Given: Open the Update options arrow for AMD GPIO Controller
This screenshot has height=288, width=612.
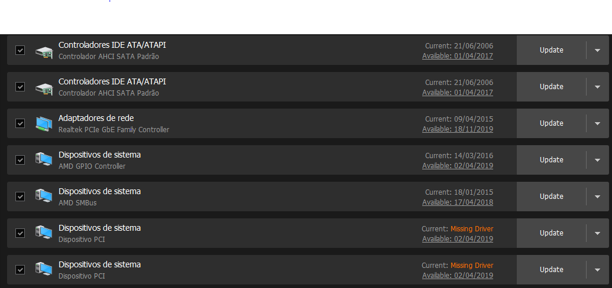Looking at the screenshot, I should click(x=598, y=160).
